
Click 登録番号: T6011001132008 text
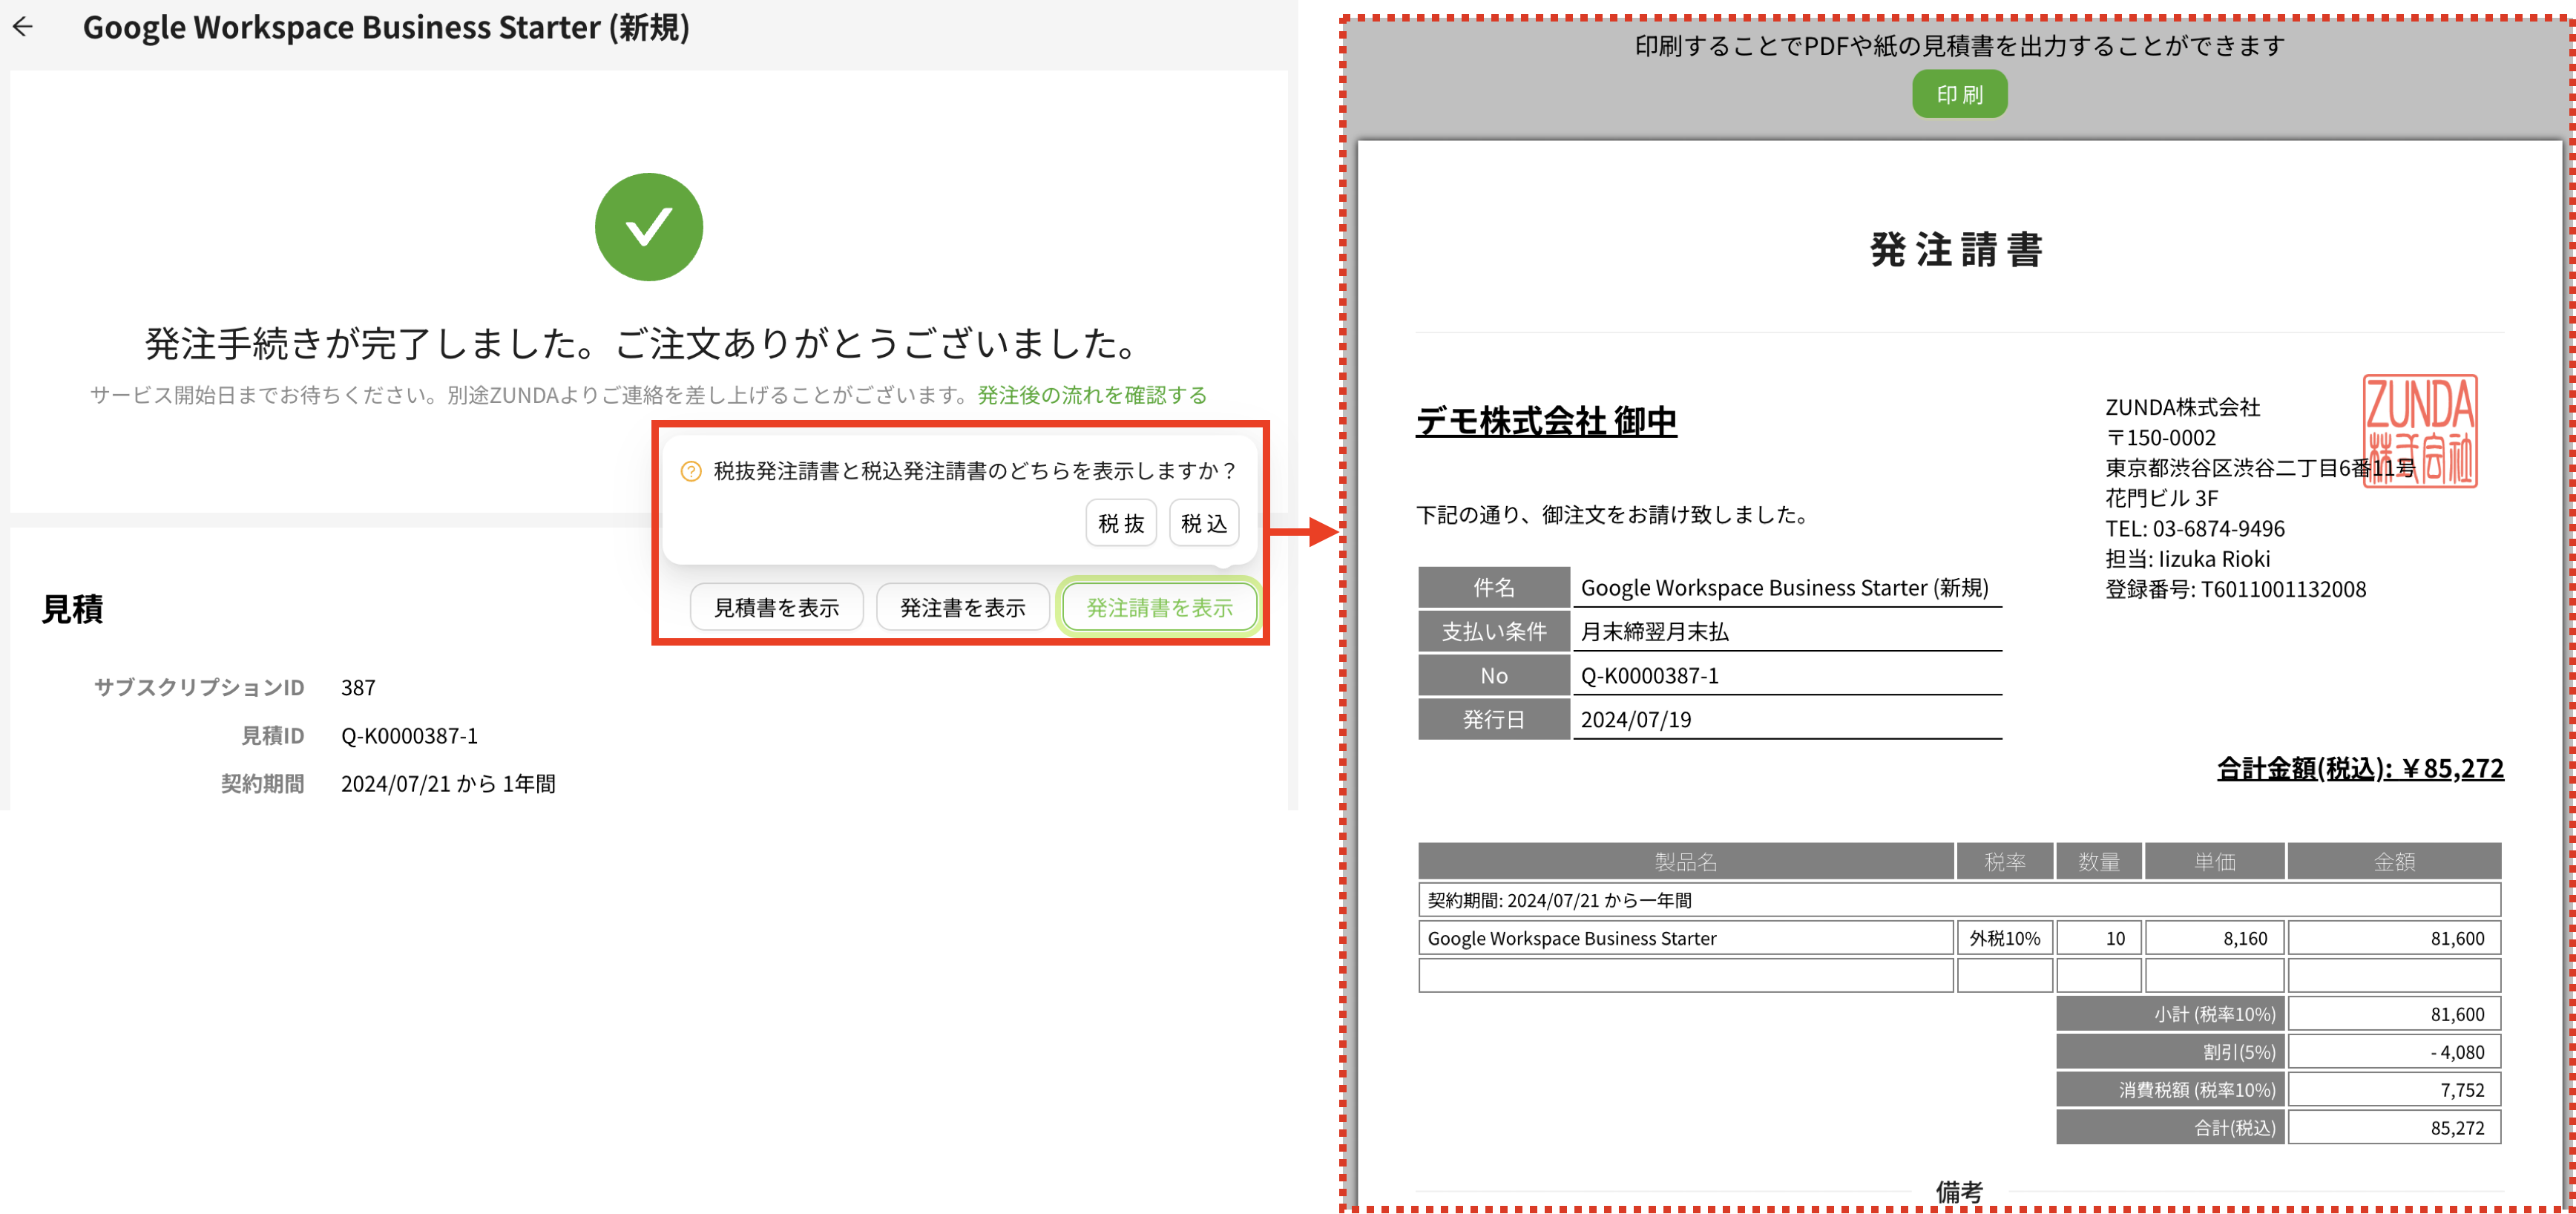[x=2235, y=589]
